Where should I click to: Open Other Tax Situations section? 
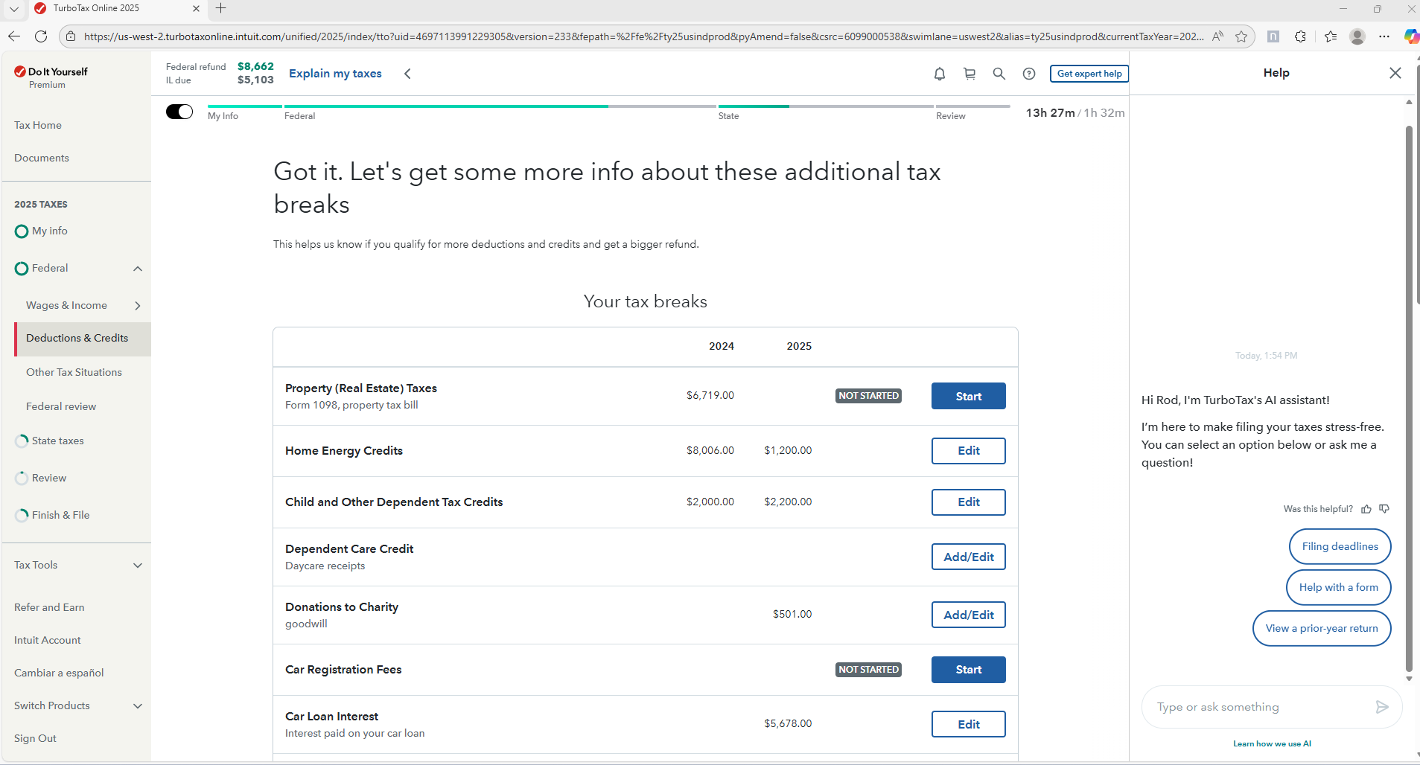coord(74,372)
